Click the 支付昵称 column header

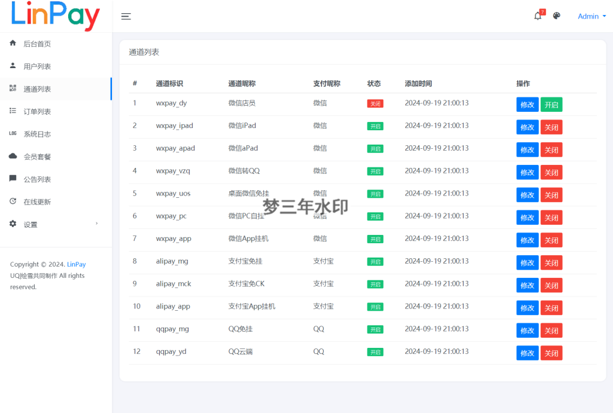(327, 84)
